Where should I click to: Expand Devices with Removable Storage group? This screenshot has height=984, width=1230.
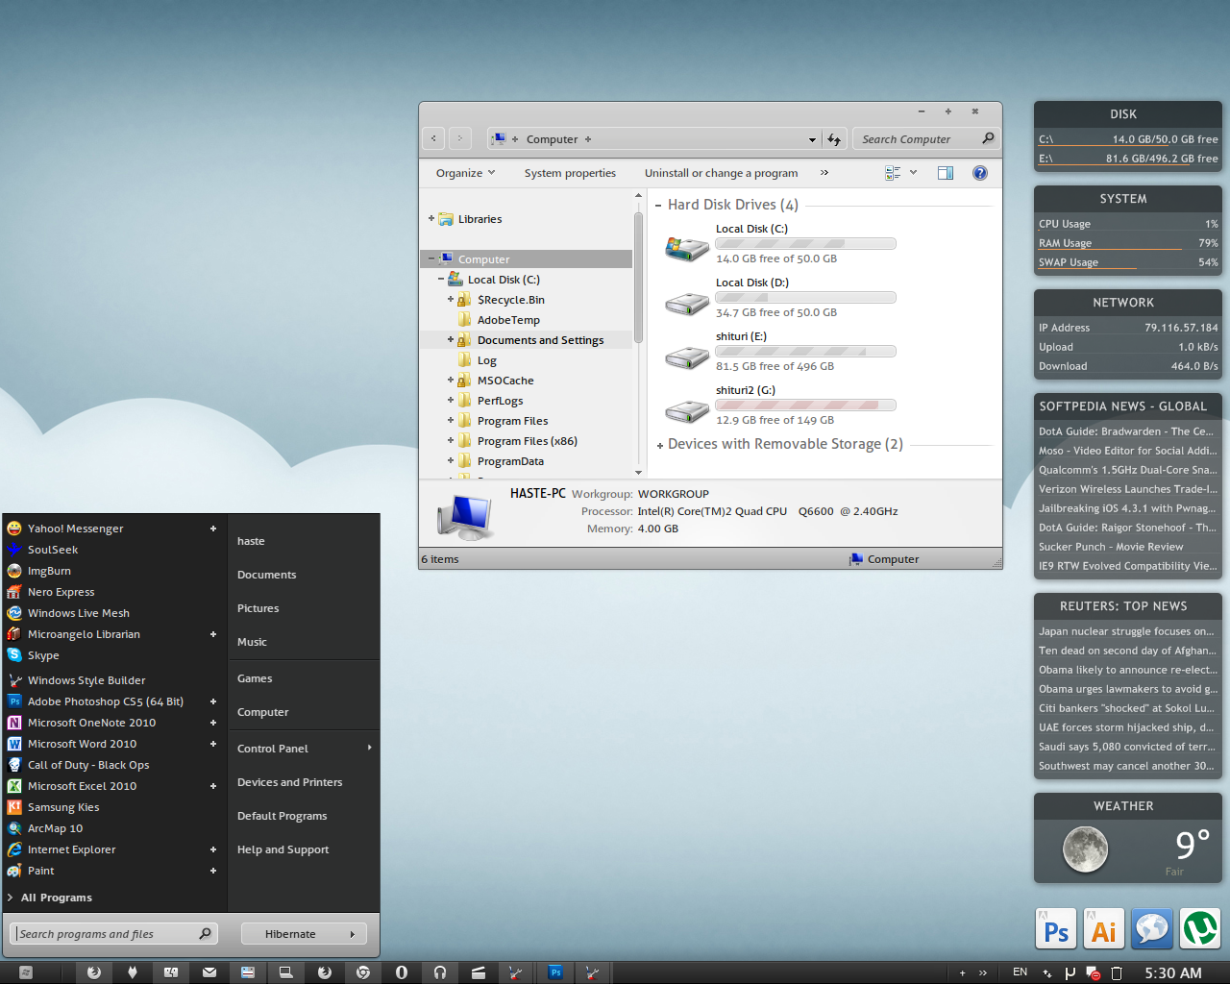[x=660, y=445]
